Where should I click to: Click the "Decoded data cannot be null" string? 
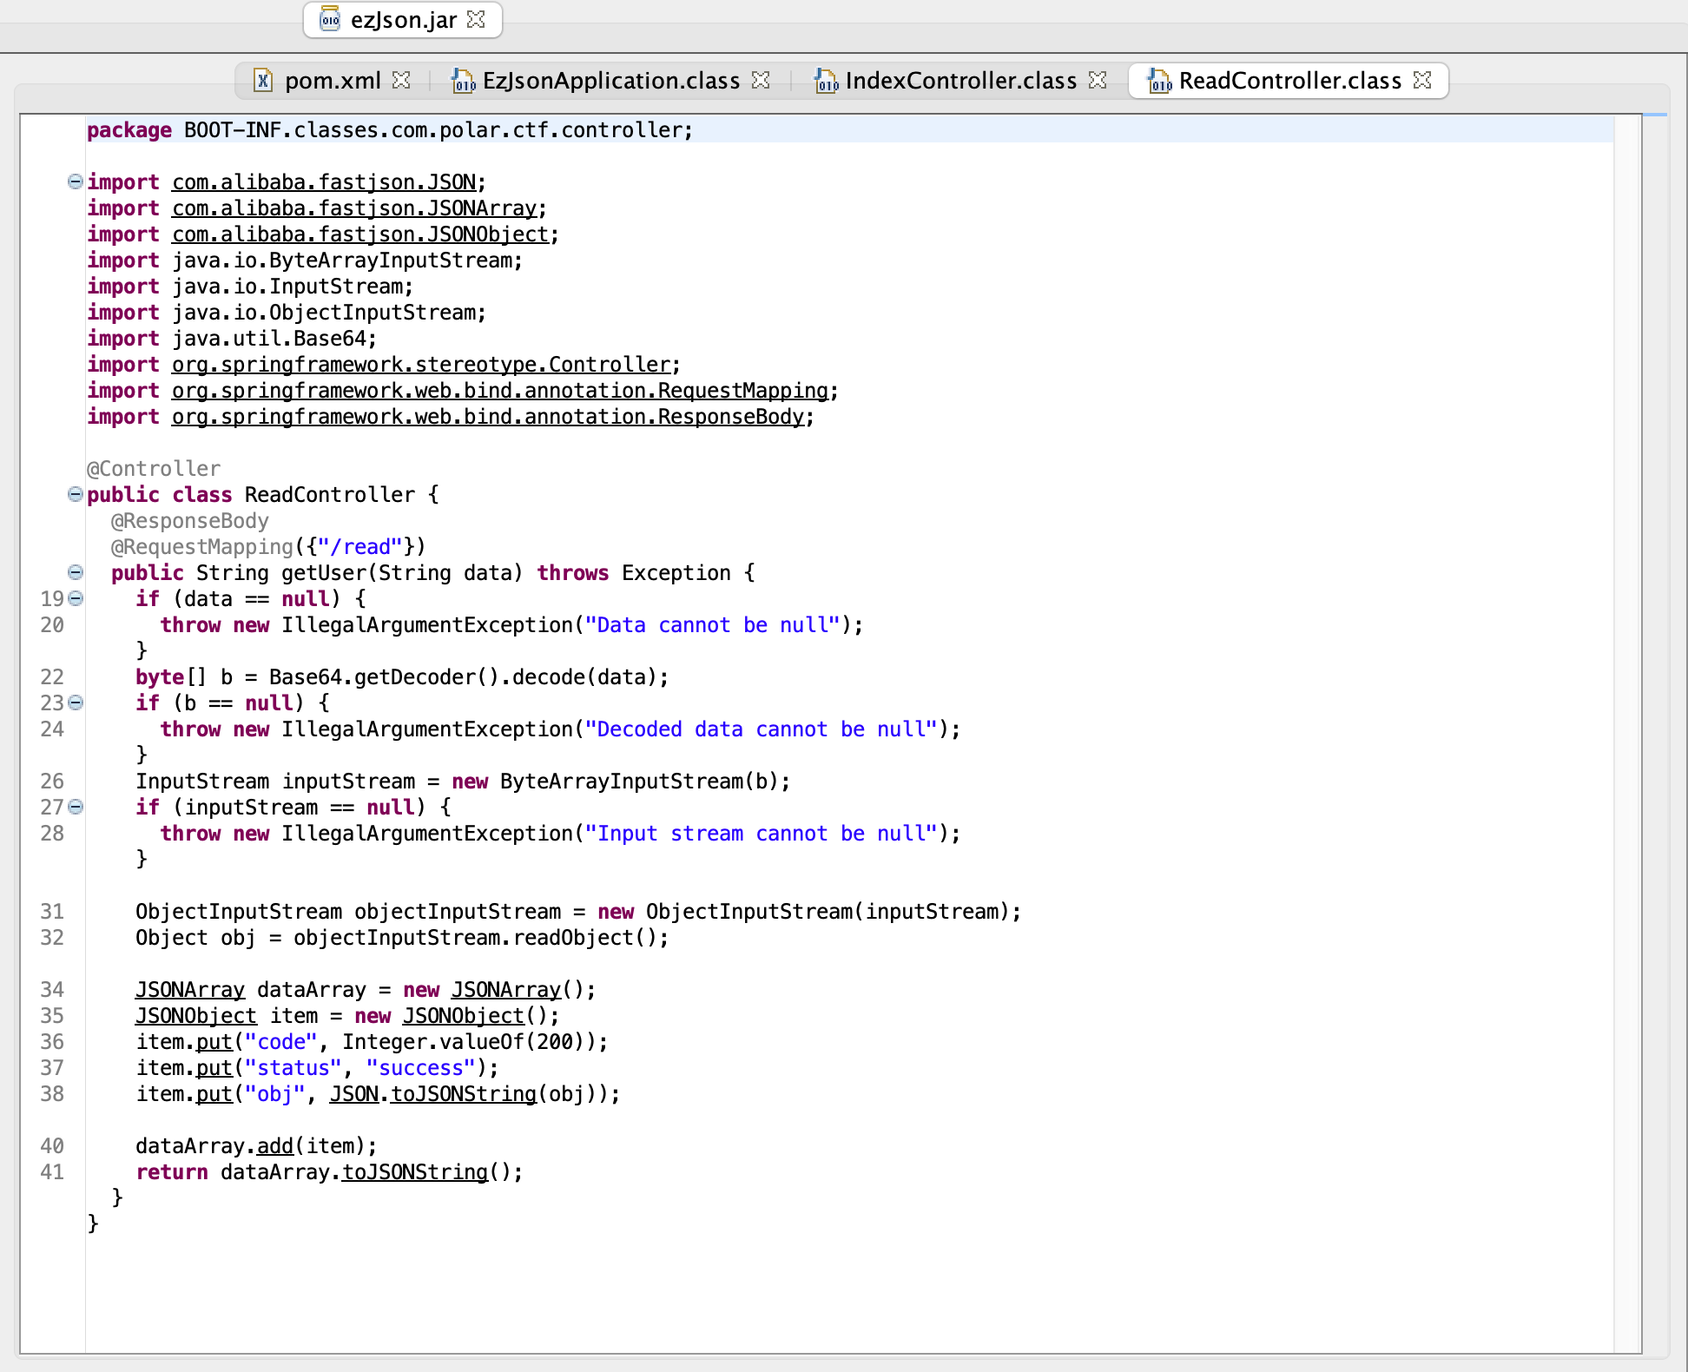click(x=762, y=729)
